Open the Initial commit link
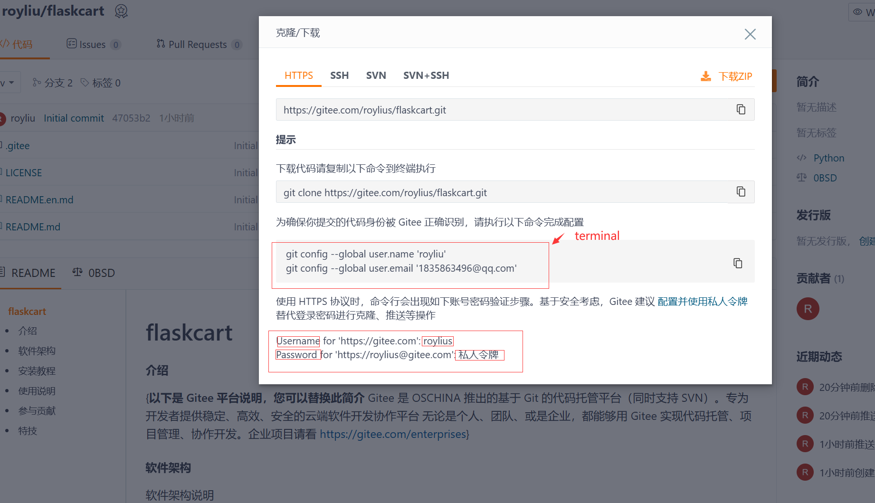875x503 pixels. (x=74, y=118)
